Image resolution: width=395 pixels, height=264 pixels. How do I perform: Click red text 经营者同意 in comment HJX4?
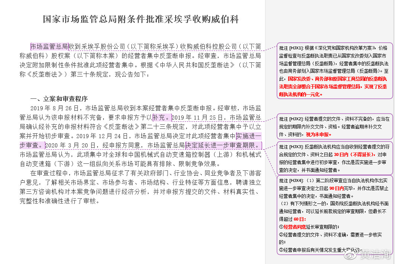[x=295, y=226]
